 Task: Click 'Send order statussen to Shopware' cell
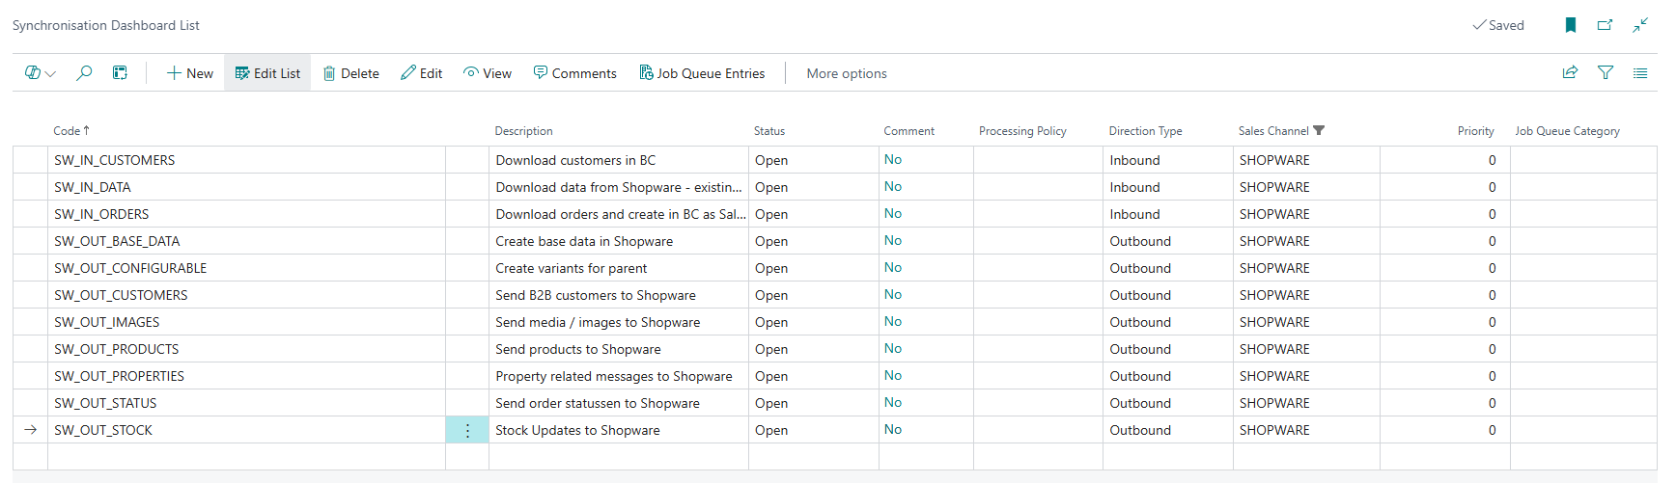619,403
